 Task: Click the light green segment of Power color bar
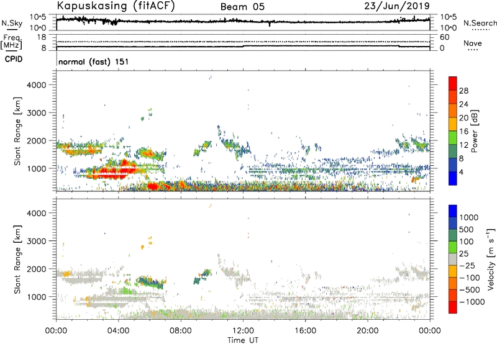pyautogui.click(x=453, y=137)
